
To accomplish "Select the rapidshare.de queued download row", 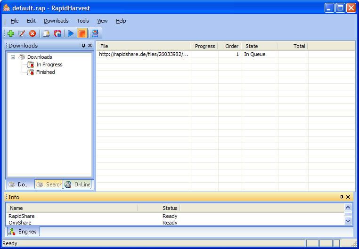I will click(144, 54).
